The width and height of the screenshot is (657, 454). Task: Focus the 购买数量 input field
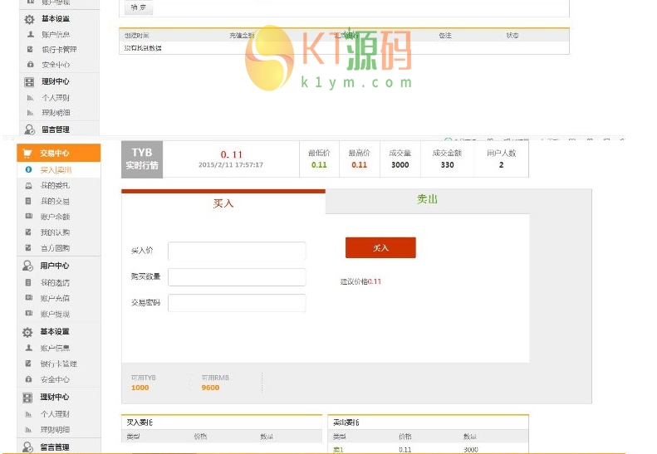tap(237, 277)
